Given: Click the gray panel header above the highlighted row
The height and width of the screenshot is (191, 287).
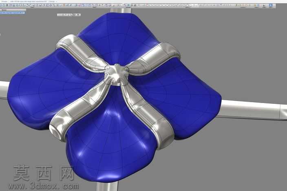Looking at the screenshot, I should 13,10.
